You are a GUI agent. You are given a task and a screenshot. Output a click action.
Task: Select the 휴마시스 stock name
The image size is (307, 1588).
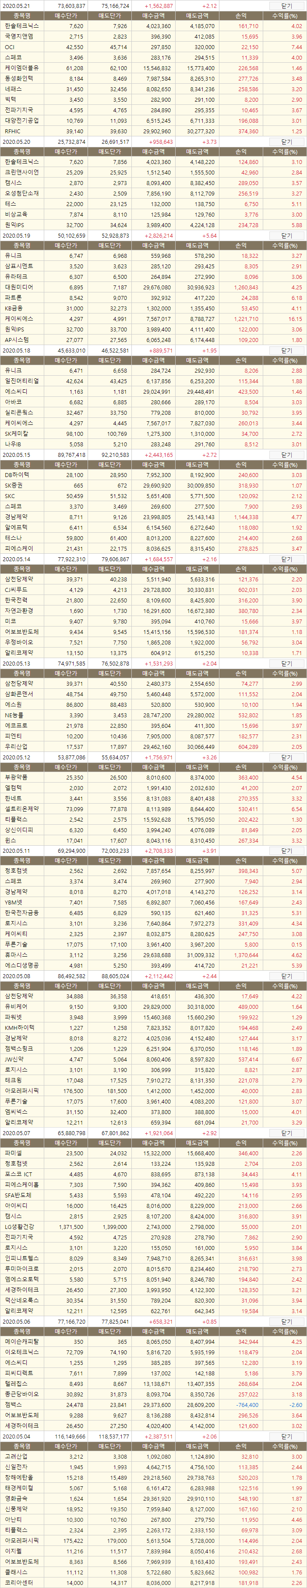[17, 955]
